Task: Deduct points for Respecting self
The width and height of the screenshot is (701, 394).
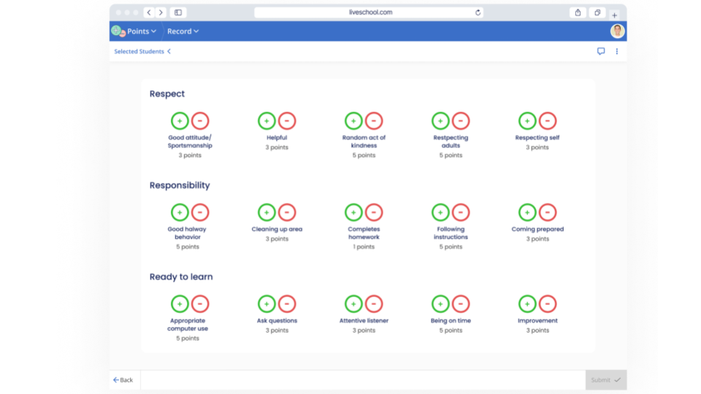Action: click(548, 120)
